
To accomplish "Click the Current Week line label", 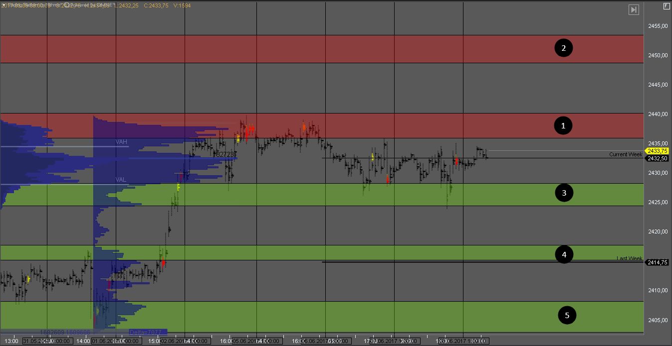I will click(x=626, y=155).
